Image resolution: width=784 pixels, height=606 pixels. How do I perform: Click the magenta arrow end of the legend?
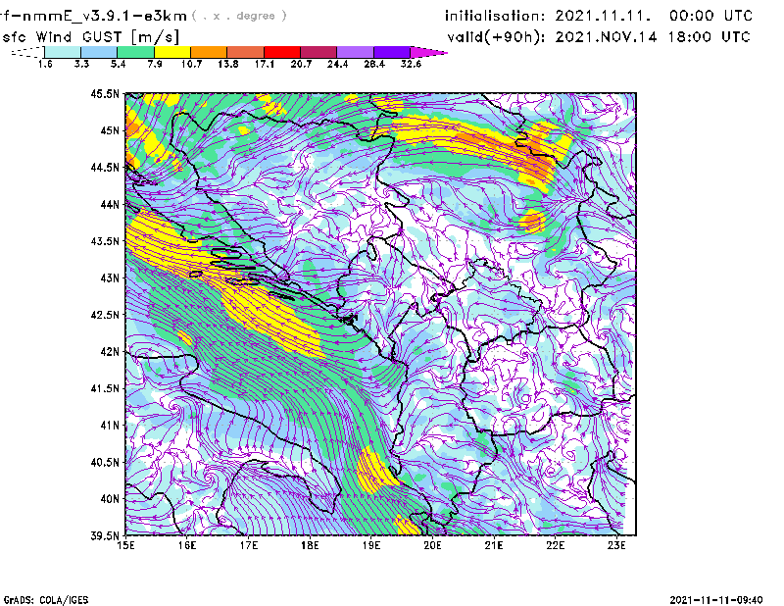pos(428,52)
